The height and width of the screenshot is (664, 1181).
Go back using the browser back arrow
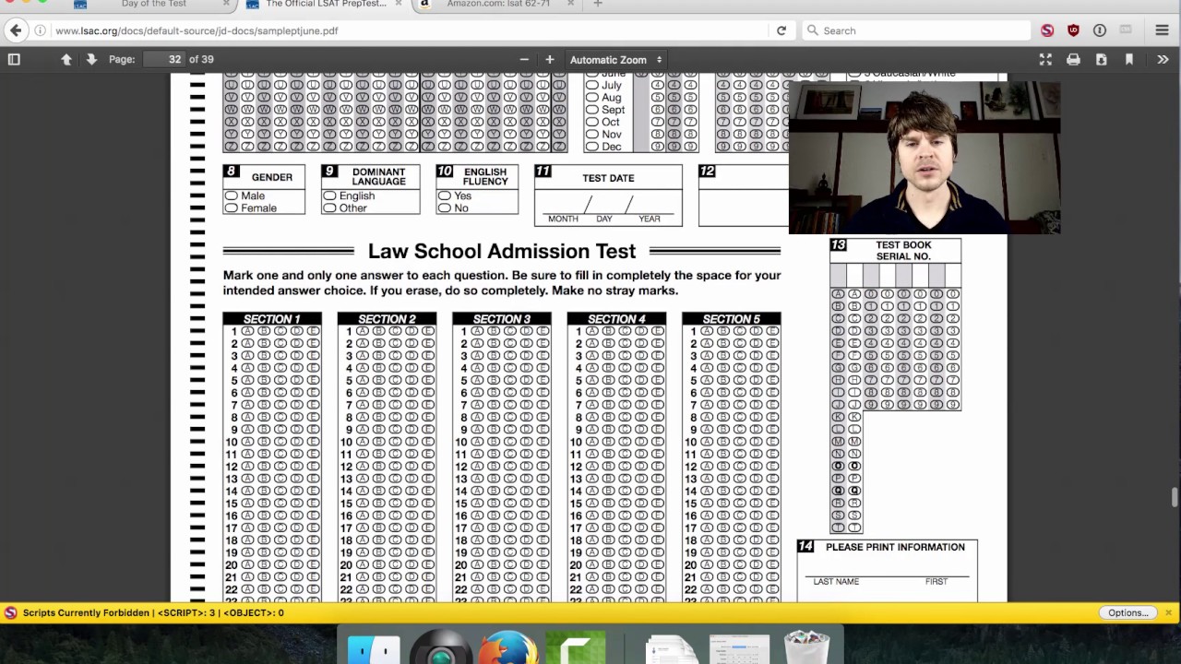(x=16, y=30)
